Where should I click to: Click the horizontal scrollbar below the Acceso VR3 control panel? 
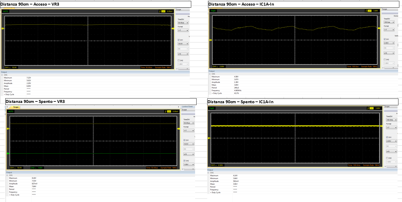[182, 69]
